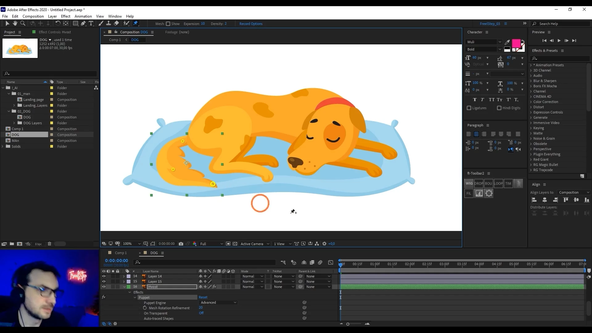Open the Animation menu
This screenshot has height=333, width=592.
83,16
